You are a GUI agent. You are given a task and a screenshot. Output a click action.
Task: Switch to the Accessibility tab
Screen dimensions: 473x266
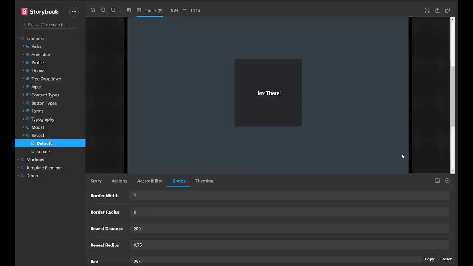pyautogui.click(x=150, y=181)
